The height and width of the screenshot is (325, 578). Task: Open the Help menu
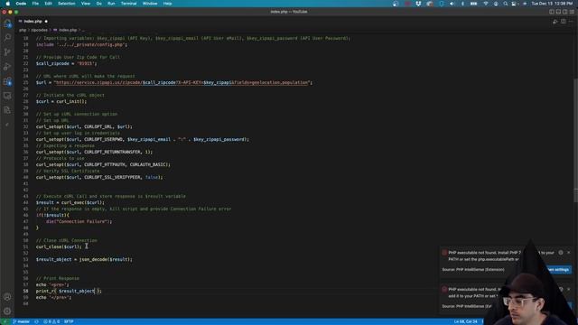[167, 4]
